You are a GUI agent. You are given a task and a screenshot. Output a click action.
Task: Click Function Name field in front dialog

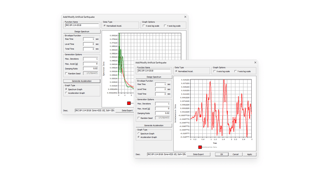pyautogui.click(x=154, y=71)
